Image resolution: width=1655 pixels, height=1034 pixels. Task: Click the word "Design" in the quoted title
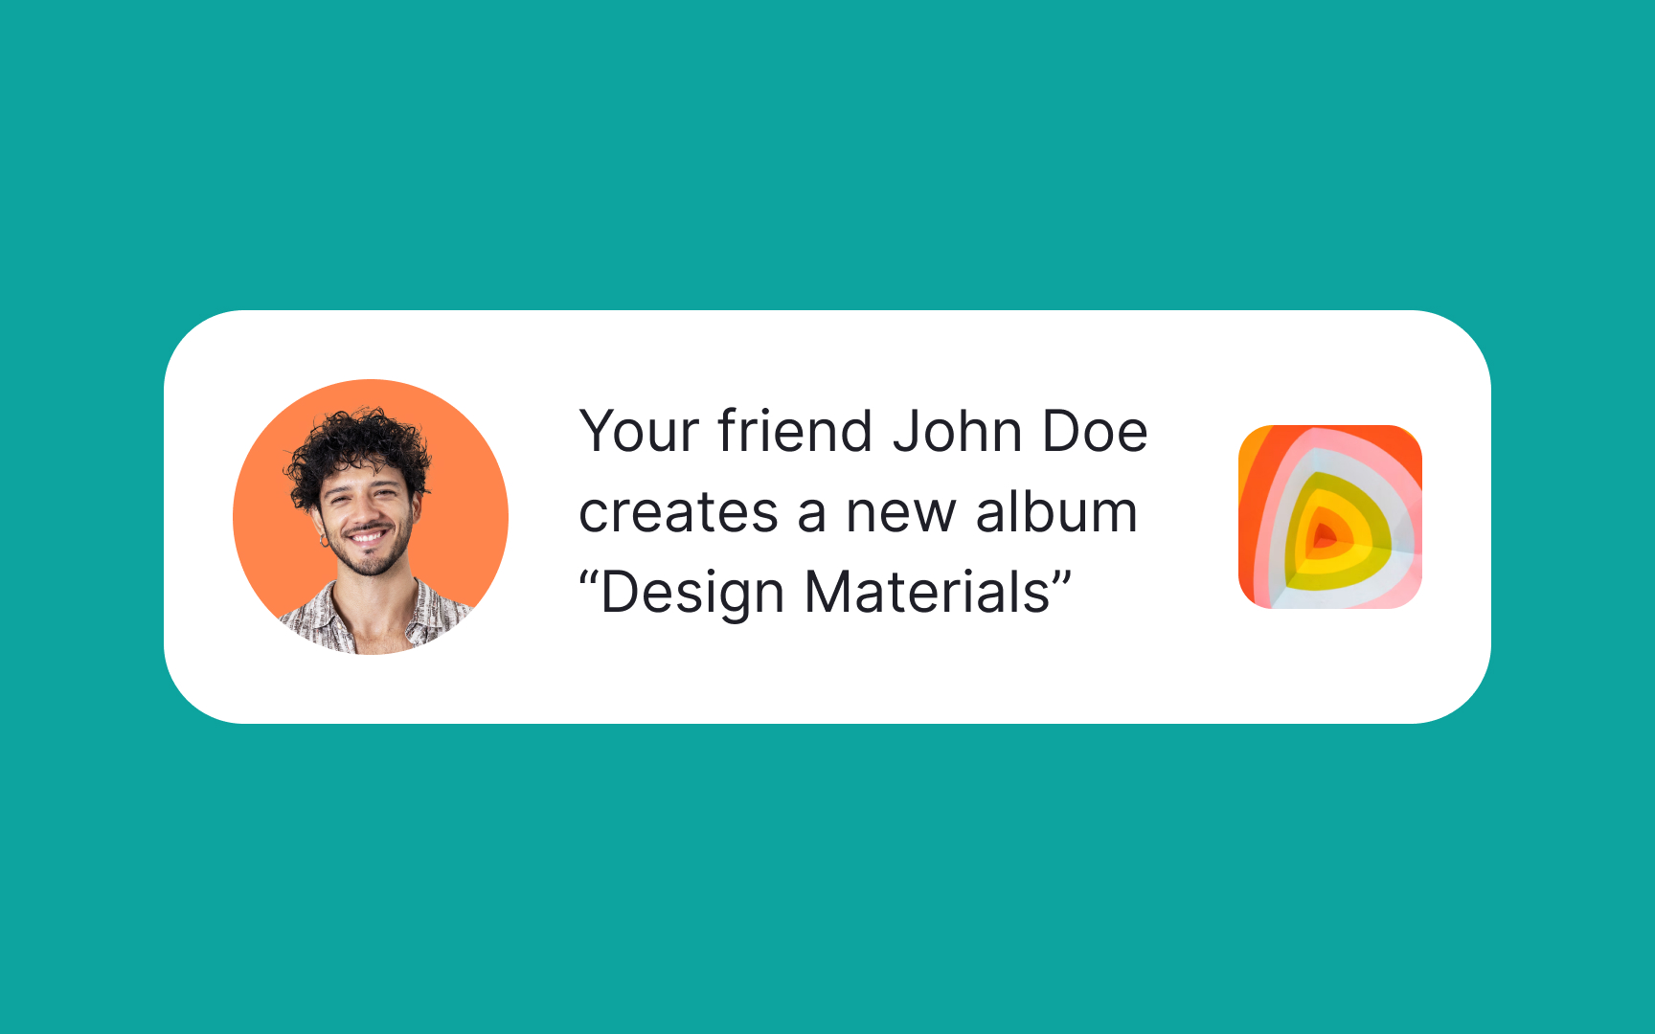[693, 593]
